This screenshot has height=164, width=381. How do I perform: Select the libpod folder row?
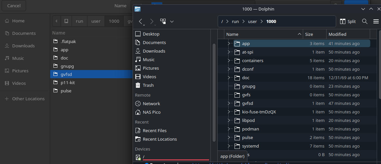[x=297, y=120]
